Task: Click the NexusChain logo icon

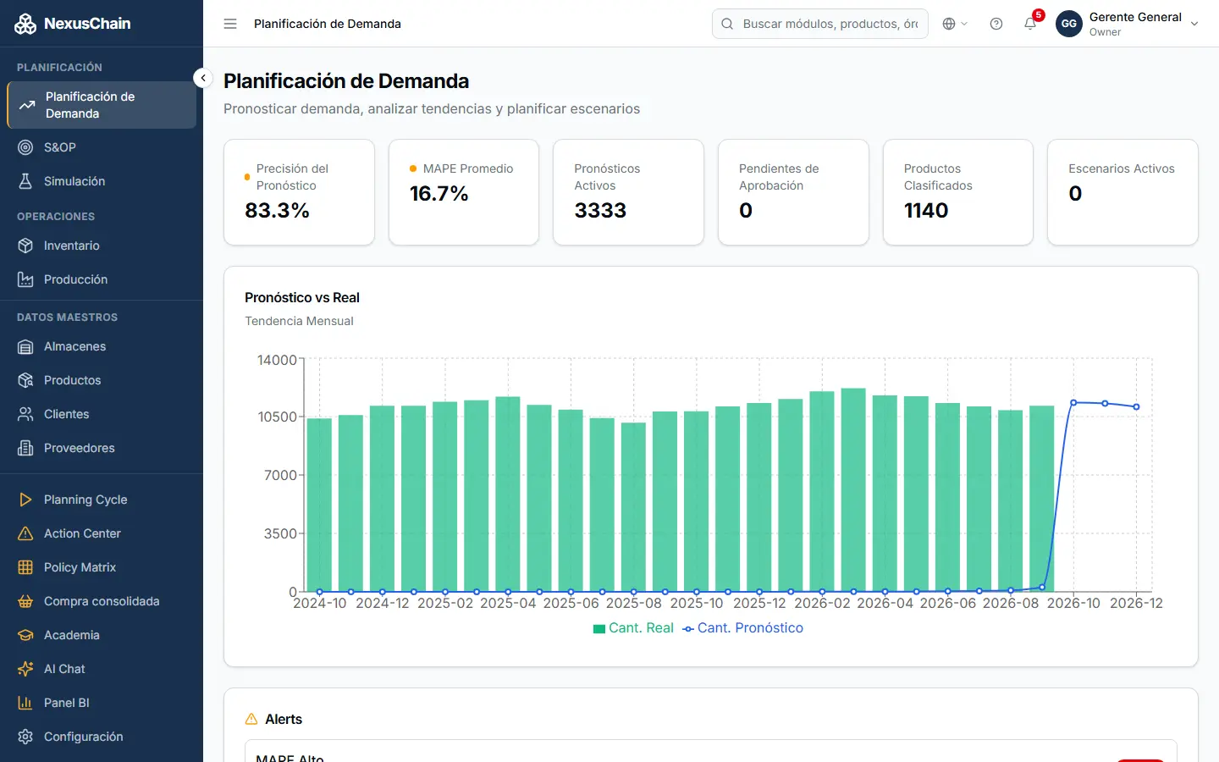Action: [x=25, y=24]
